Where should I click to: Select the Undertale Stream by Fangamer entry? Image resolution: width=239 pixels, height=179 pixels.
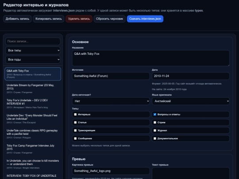point(33,88)
